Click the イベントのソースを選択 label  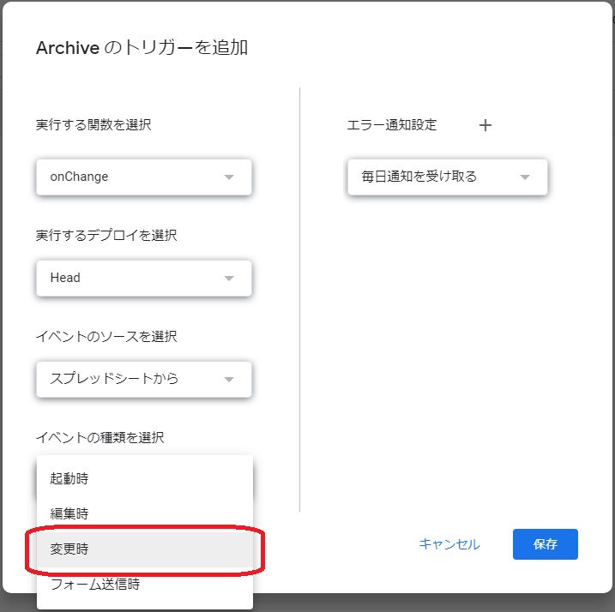coord(106,336)
